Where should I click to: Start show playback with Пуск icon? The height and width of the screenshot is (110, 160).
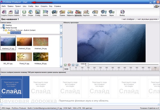click(x=24, y=13)
